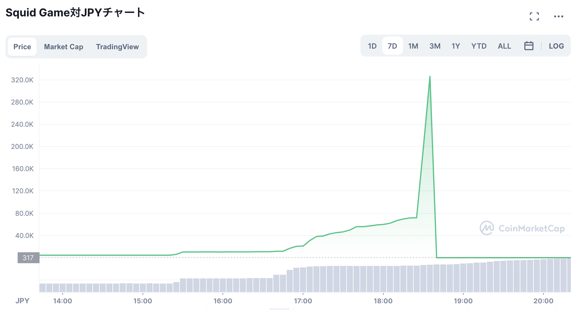Image resolution: width=583 pixels, height=310 pixels.
Task: Switch to the TradingView tab
Action: click(x=117, y=47)
